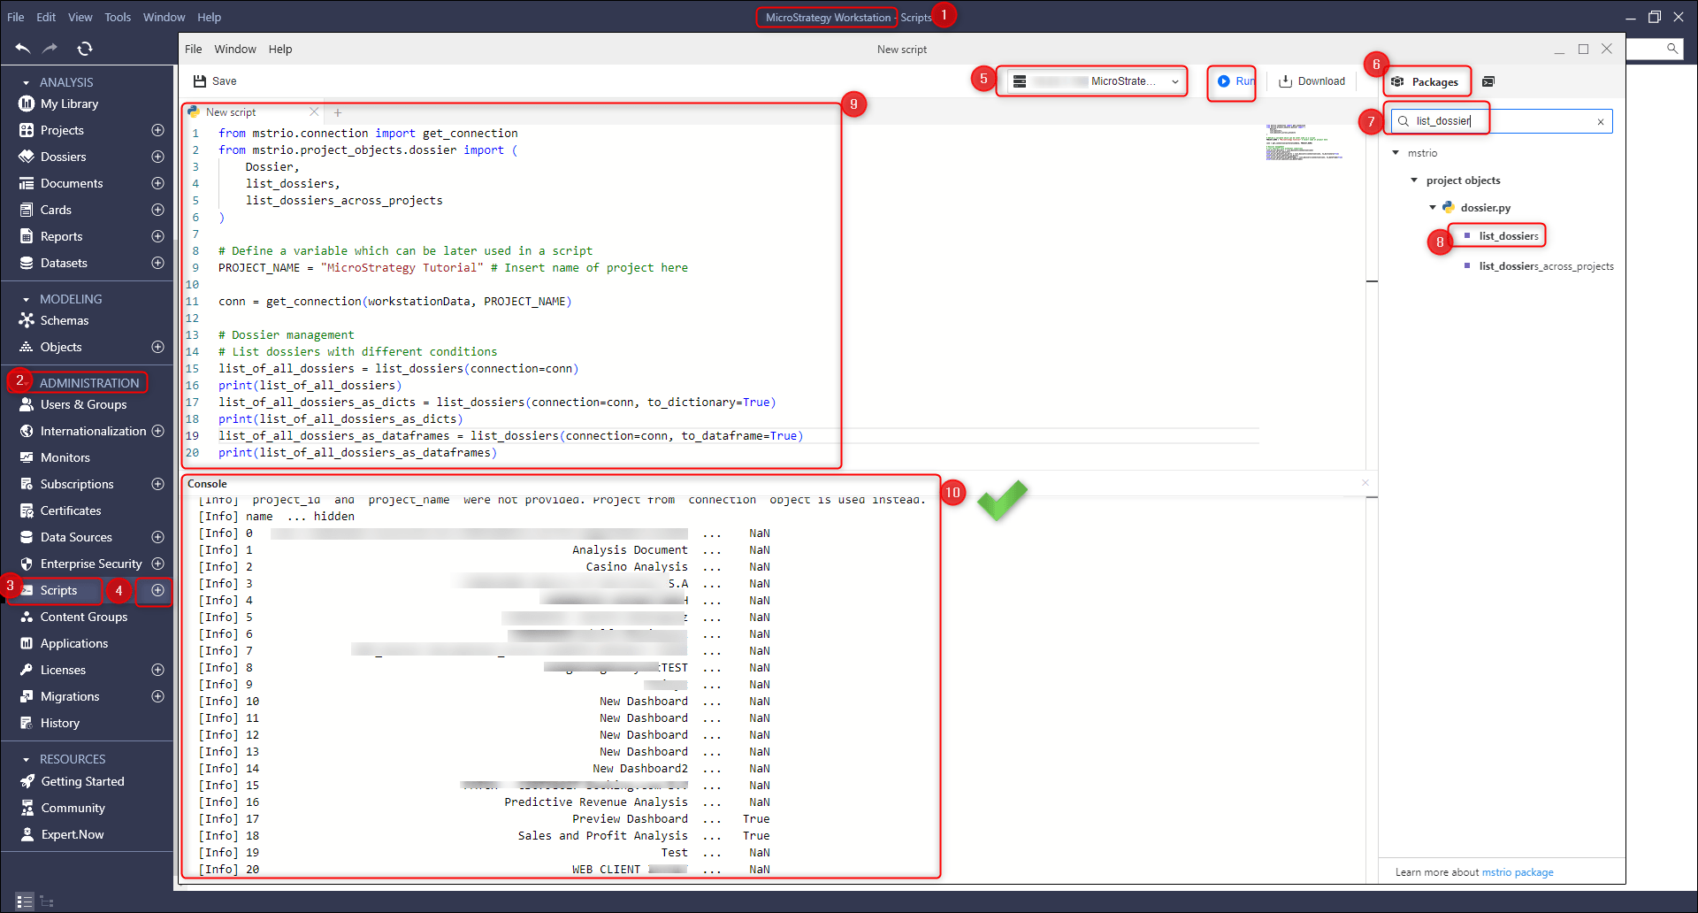Clear the package search field with X
This screenshot has width=1698, height=913.
click(1601, 122)
